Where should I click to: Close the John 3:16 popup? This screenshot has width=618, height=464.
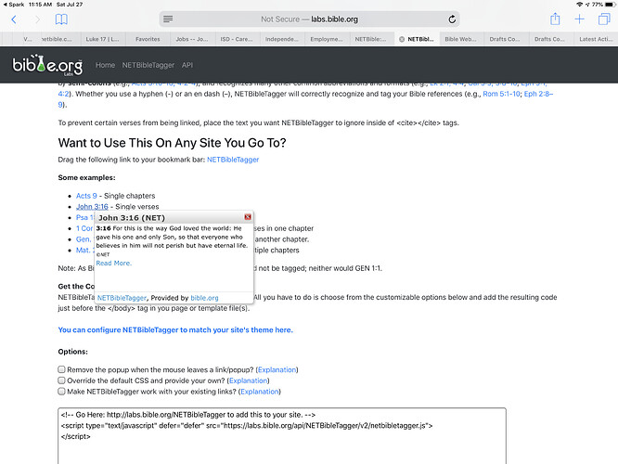248,217
